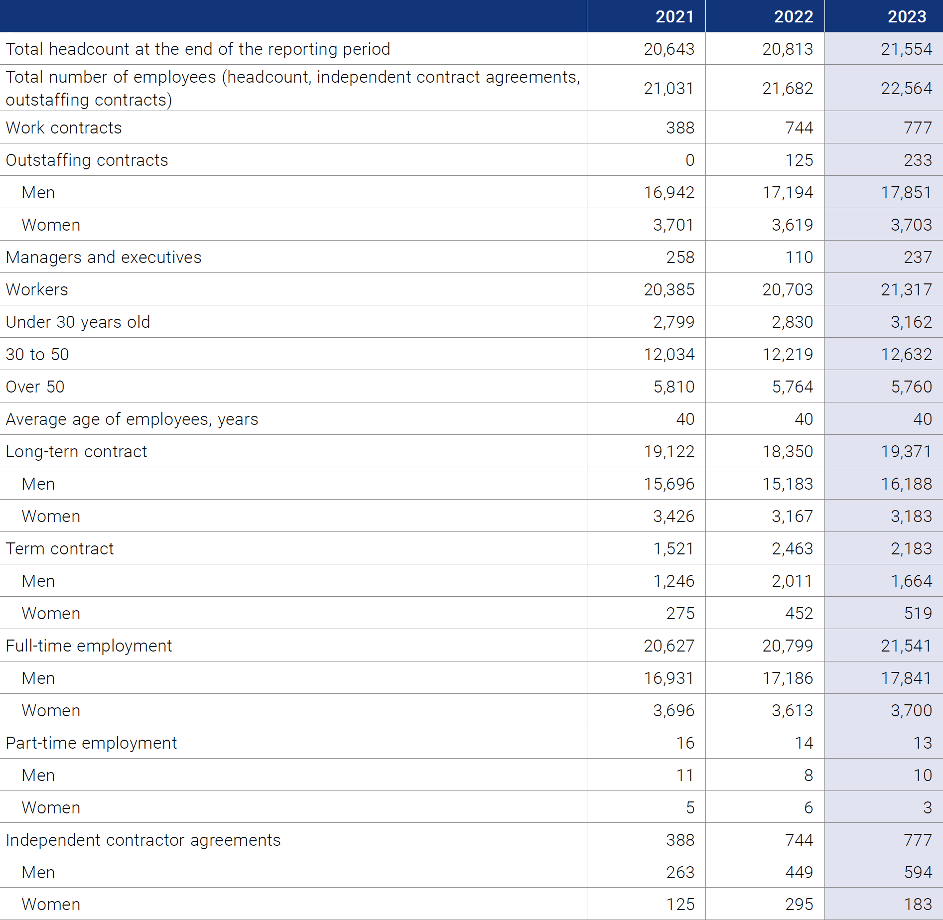Viewport: 943px width, 920px height.
Task: Click the value 1,246 for Men
Action: (674, 581)
